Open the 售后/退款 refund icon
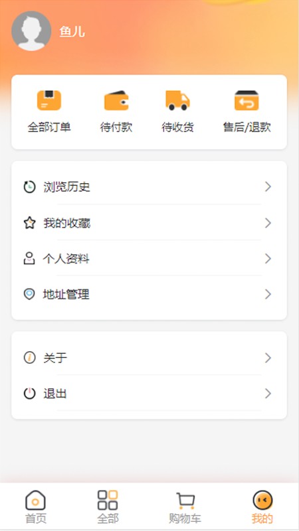The width and height of the screenshot is (299, 531). tap(247, 101)
